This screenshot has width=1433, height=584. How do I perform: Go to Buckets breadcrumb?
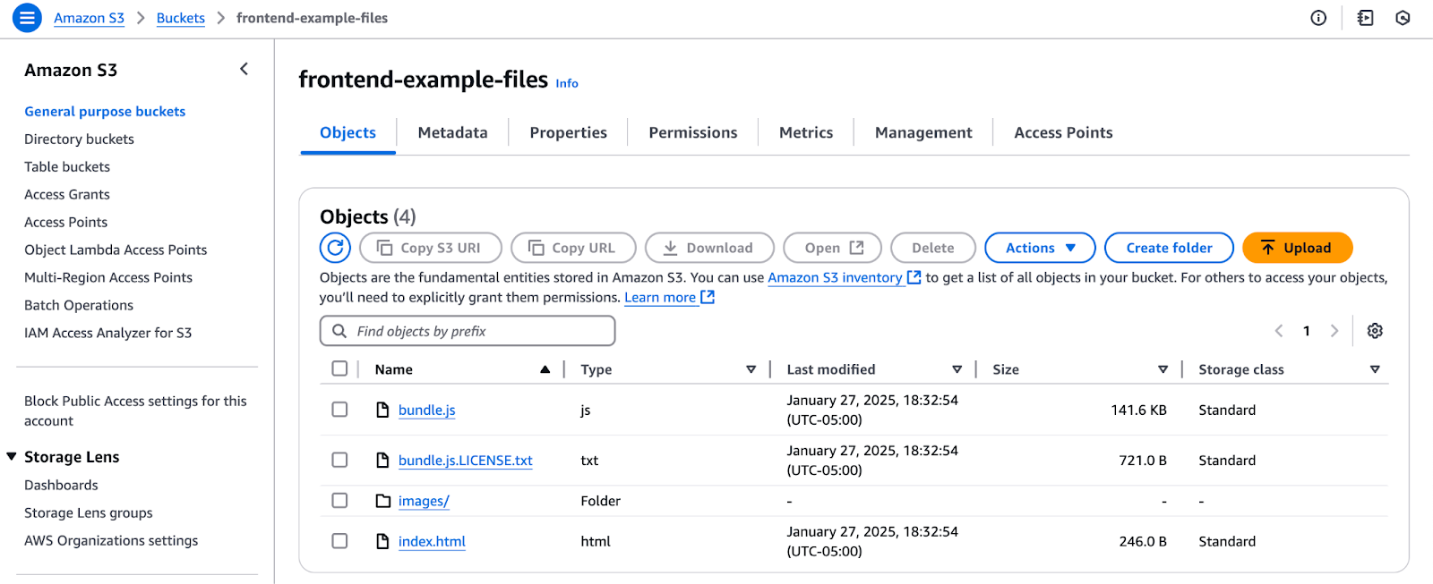point(180,18)
